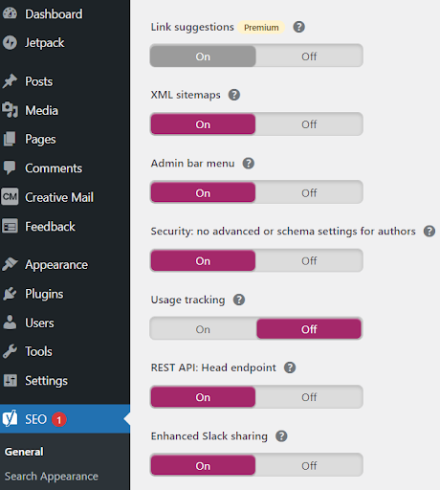Select On for Security authors setting
This screenshot has height=490, width=440.
(x=203, y=260)
